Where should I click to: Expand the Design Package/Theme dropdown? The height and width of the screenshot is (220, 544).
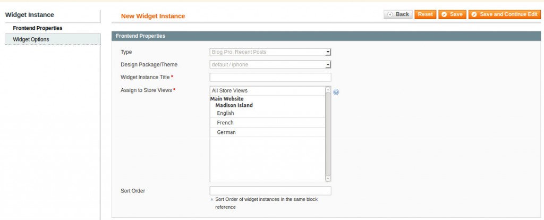click(x=270, y=65)
